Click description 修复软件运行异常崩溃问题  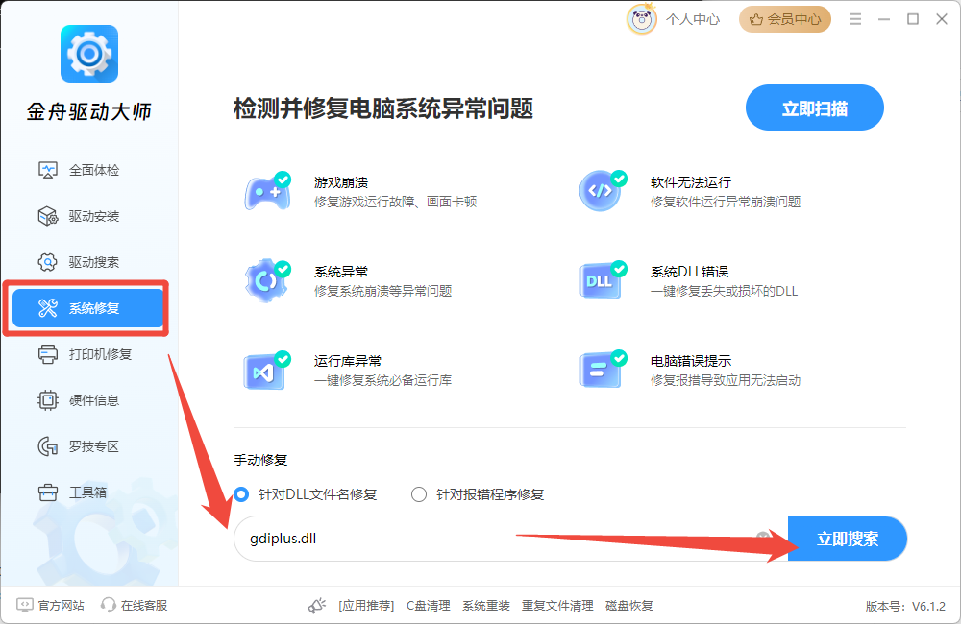click(726, 203)
